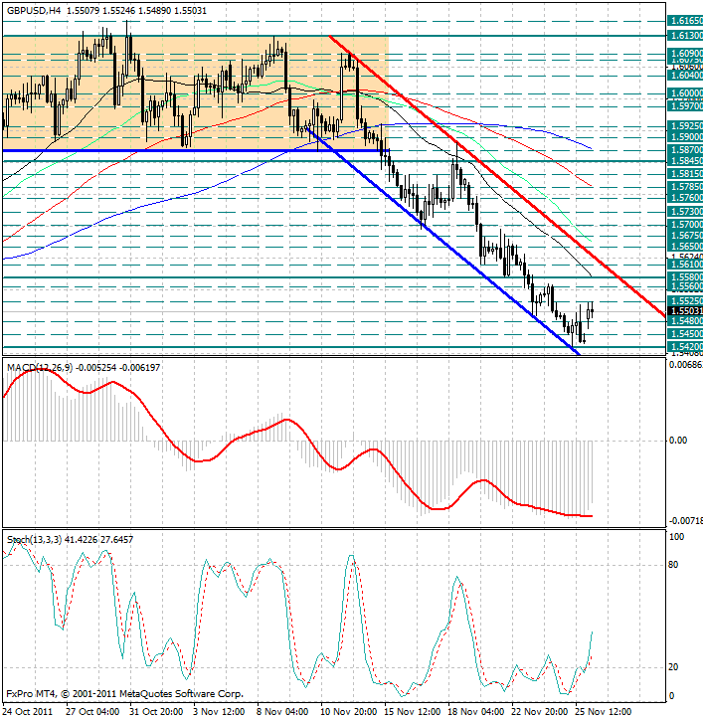Select the 1.5675 price level label

click(685, 236)
